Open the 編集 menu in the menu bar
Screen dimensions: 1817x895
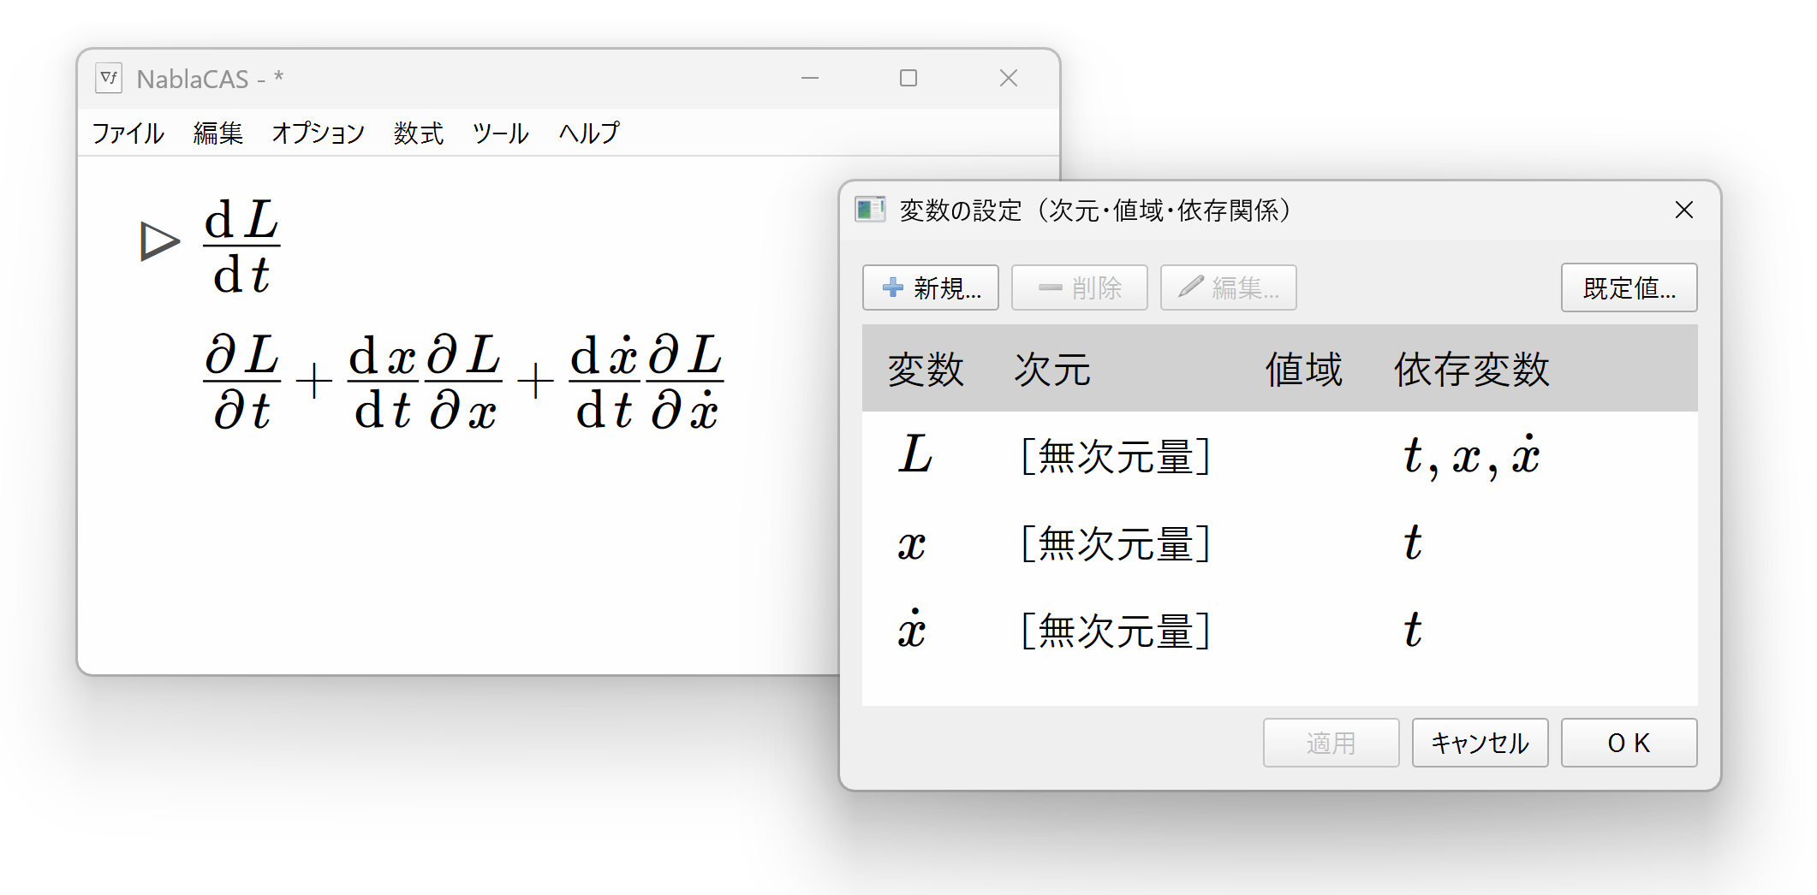218,133
